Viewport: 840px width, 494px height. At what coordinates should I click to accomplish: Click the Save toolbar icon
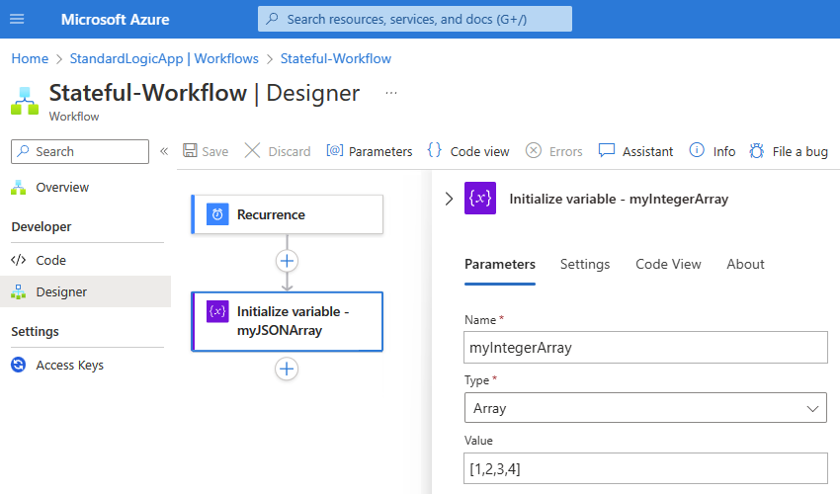[x=190, y=151]
